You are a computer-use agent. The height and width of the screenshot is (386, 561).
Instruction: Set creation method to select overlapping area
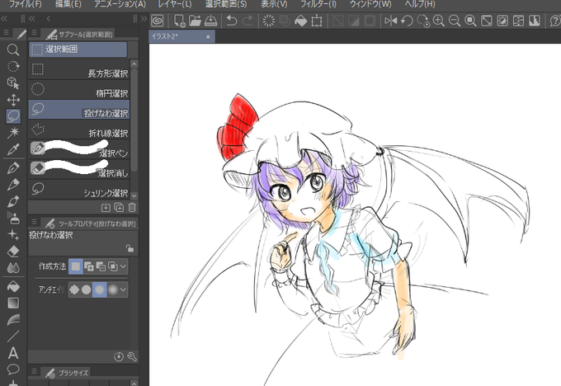point(113,266)
